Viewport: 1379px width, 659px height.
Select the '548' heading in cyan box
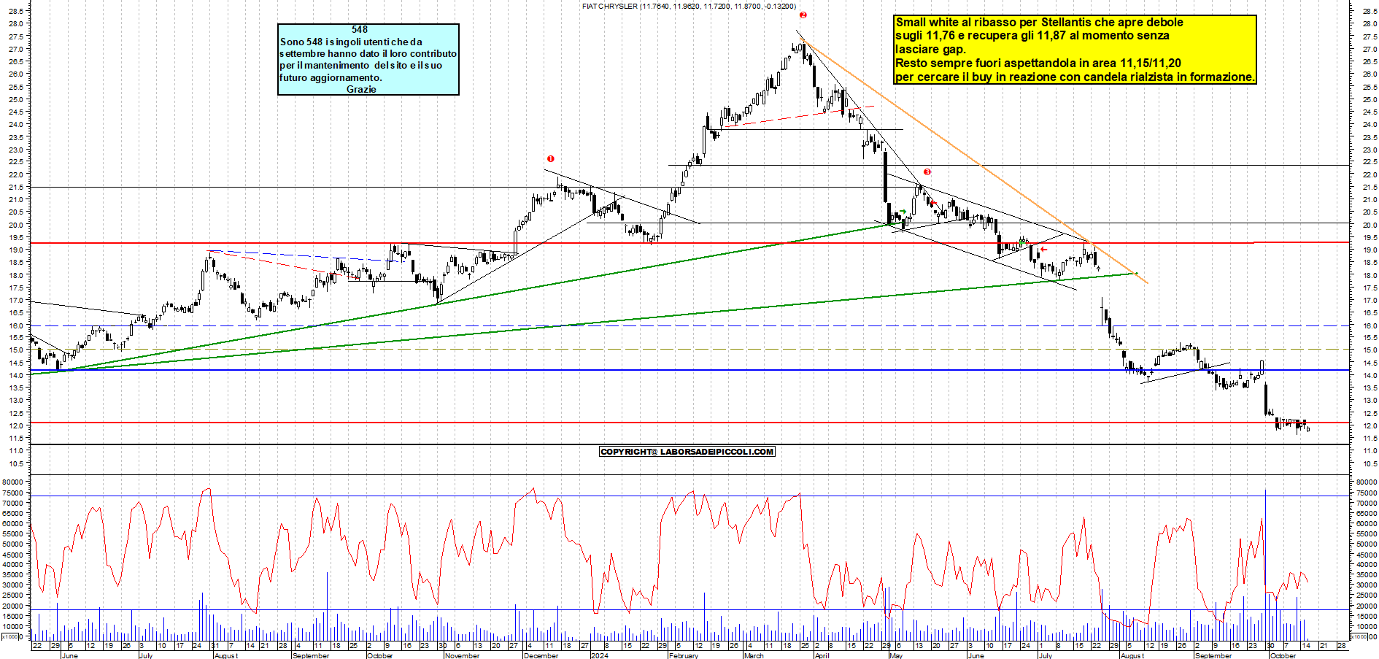click(360, 29)
